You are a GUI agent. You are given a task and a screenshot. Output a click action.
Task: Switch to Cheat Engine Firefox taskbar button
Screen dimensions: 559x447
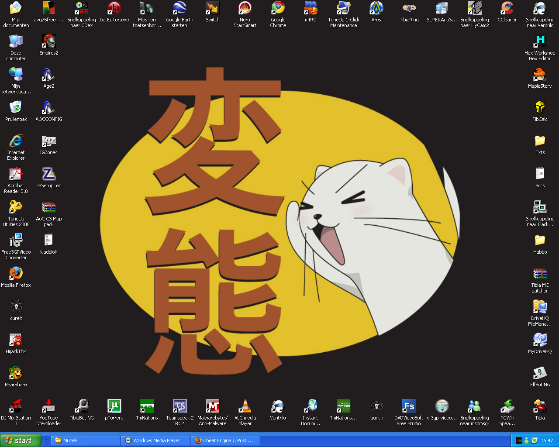(x=225, y=440)
